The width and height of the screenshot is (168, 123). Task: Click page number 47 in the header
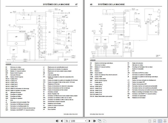click(x=76, y=4)
